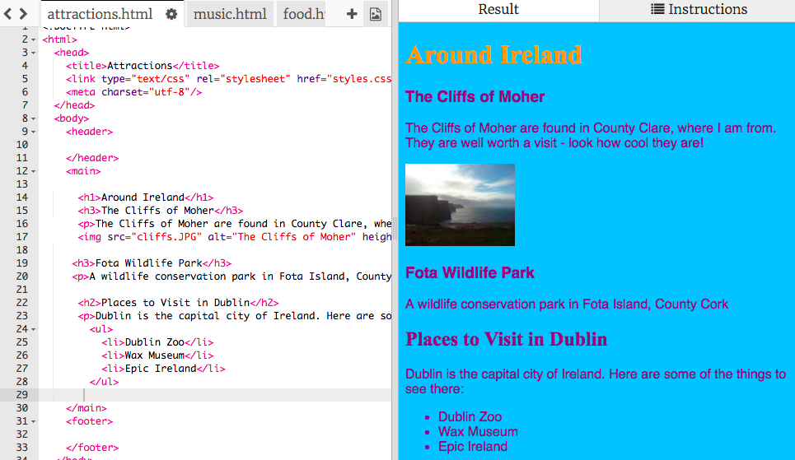Fold the body tag on line 8
The height and width of the screenshot is (460, 795).
33,118
